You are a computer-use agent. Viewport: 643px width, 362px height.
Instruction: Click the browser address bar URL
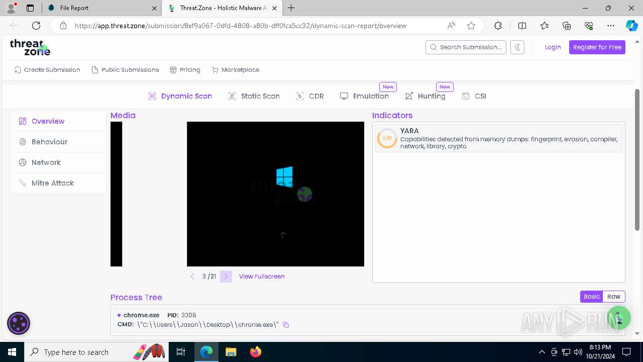[241, 26]
